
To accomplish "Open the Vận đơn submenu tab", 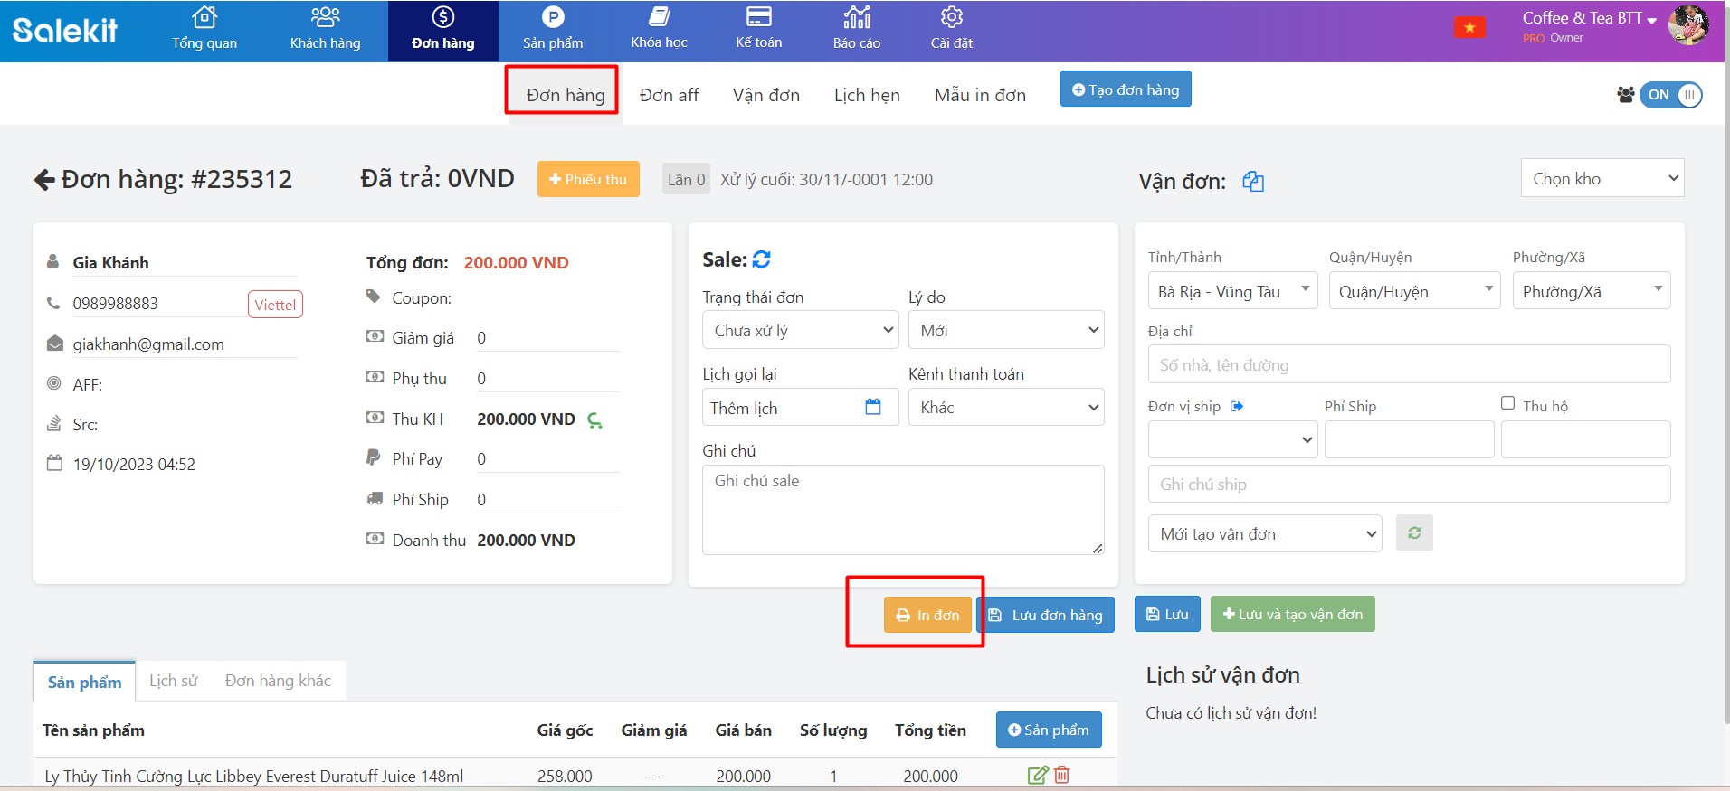I will click(765, 95).
